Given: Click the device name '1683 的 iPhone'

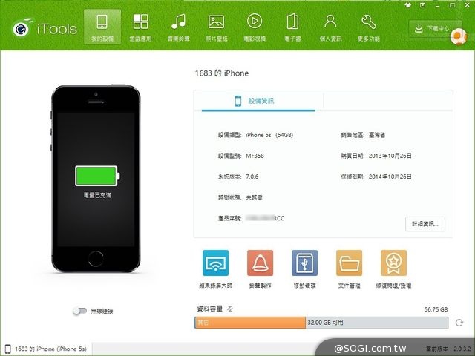Looking at the screenshot, I should point(222,73).
